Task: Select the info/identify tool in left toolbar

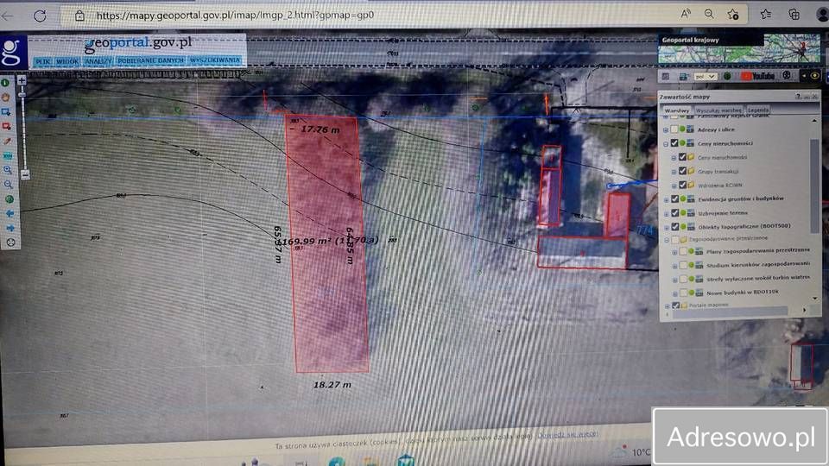Action: point(5,83)
